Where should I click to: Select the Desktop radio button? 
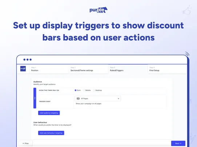[x=94, y=90]
